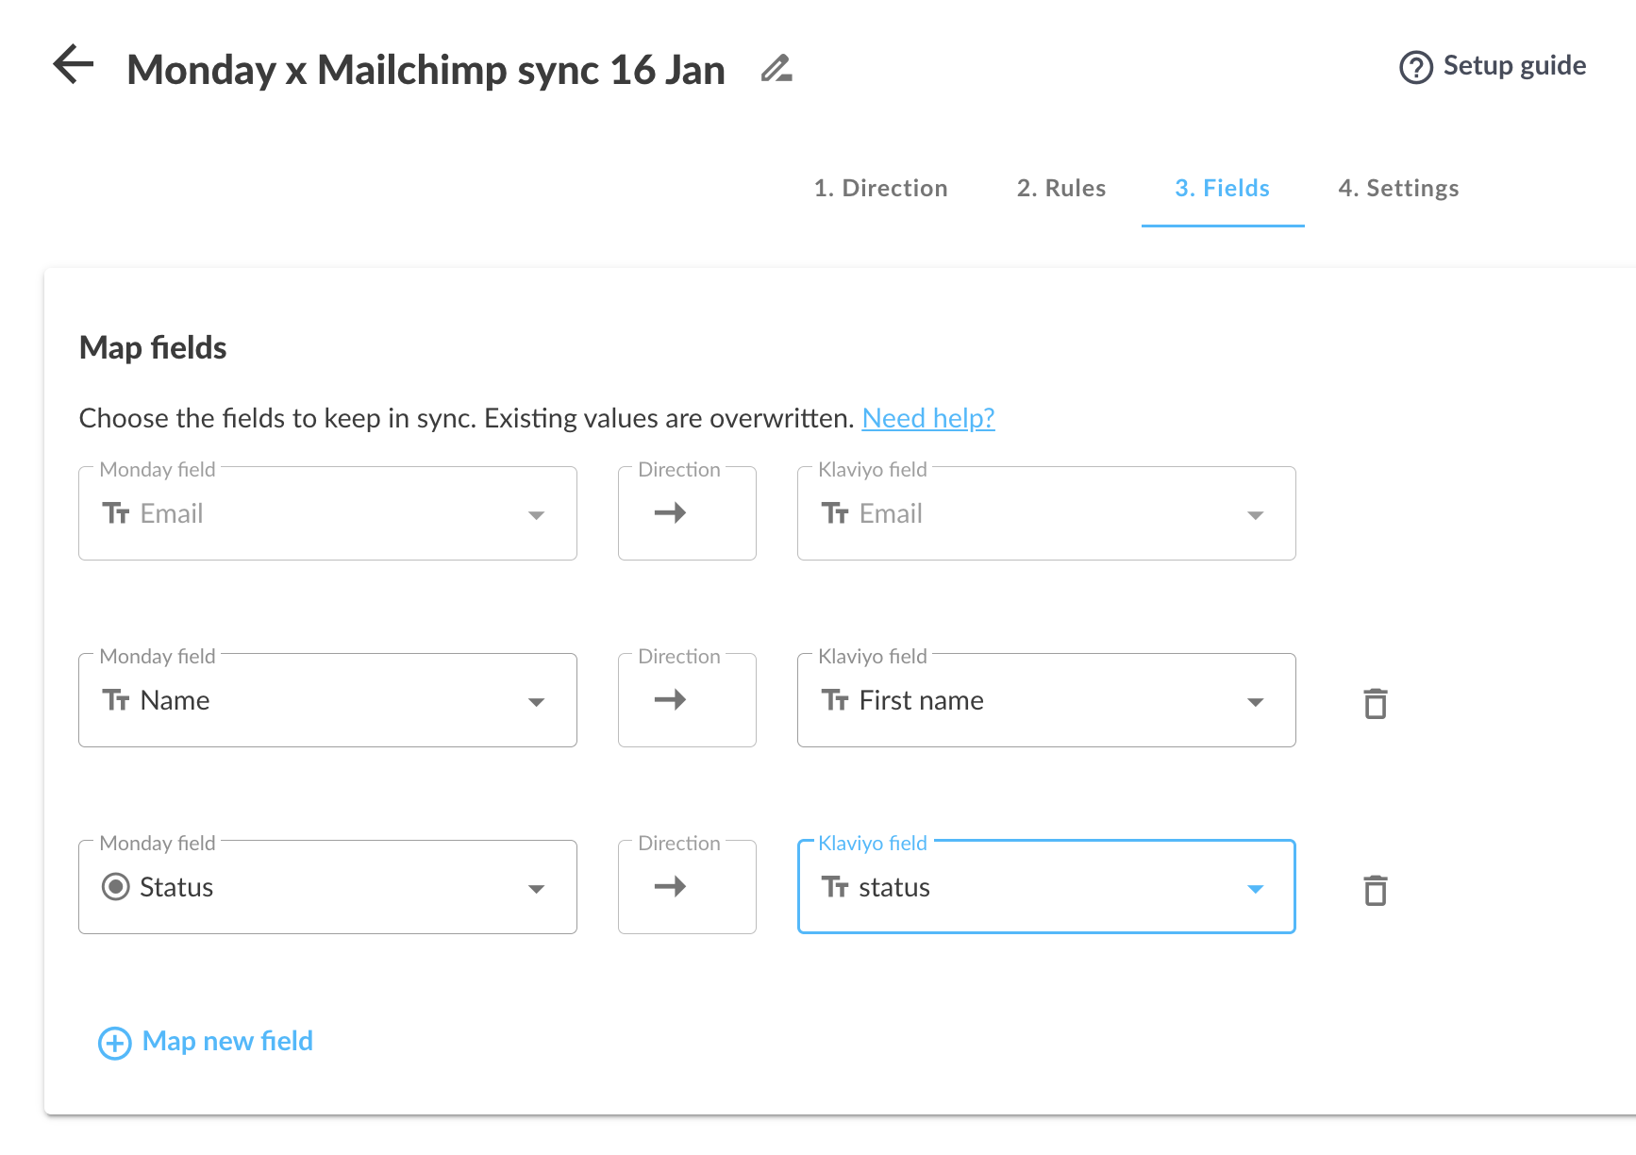
Task: Open the Monday field Status dropdown
Action: (x=536, y=888)
